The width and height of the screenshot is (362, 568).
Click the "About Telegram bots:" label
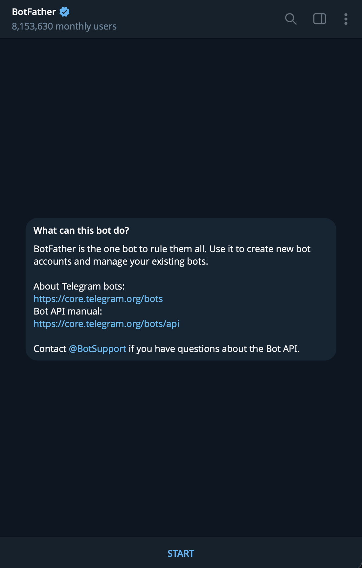79,286
